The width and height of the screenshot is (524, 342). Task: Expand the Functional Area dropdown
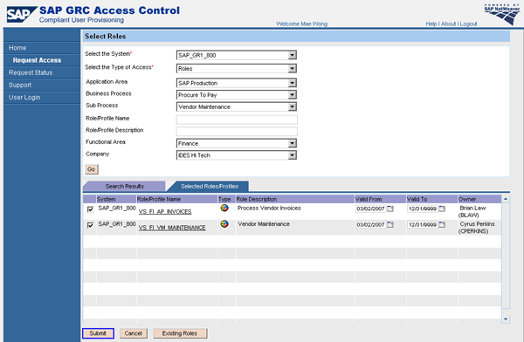(292, 143)
